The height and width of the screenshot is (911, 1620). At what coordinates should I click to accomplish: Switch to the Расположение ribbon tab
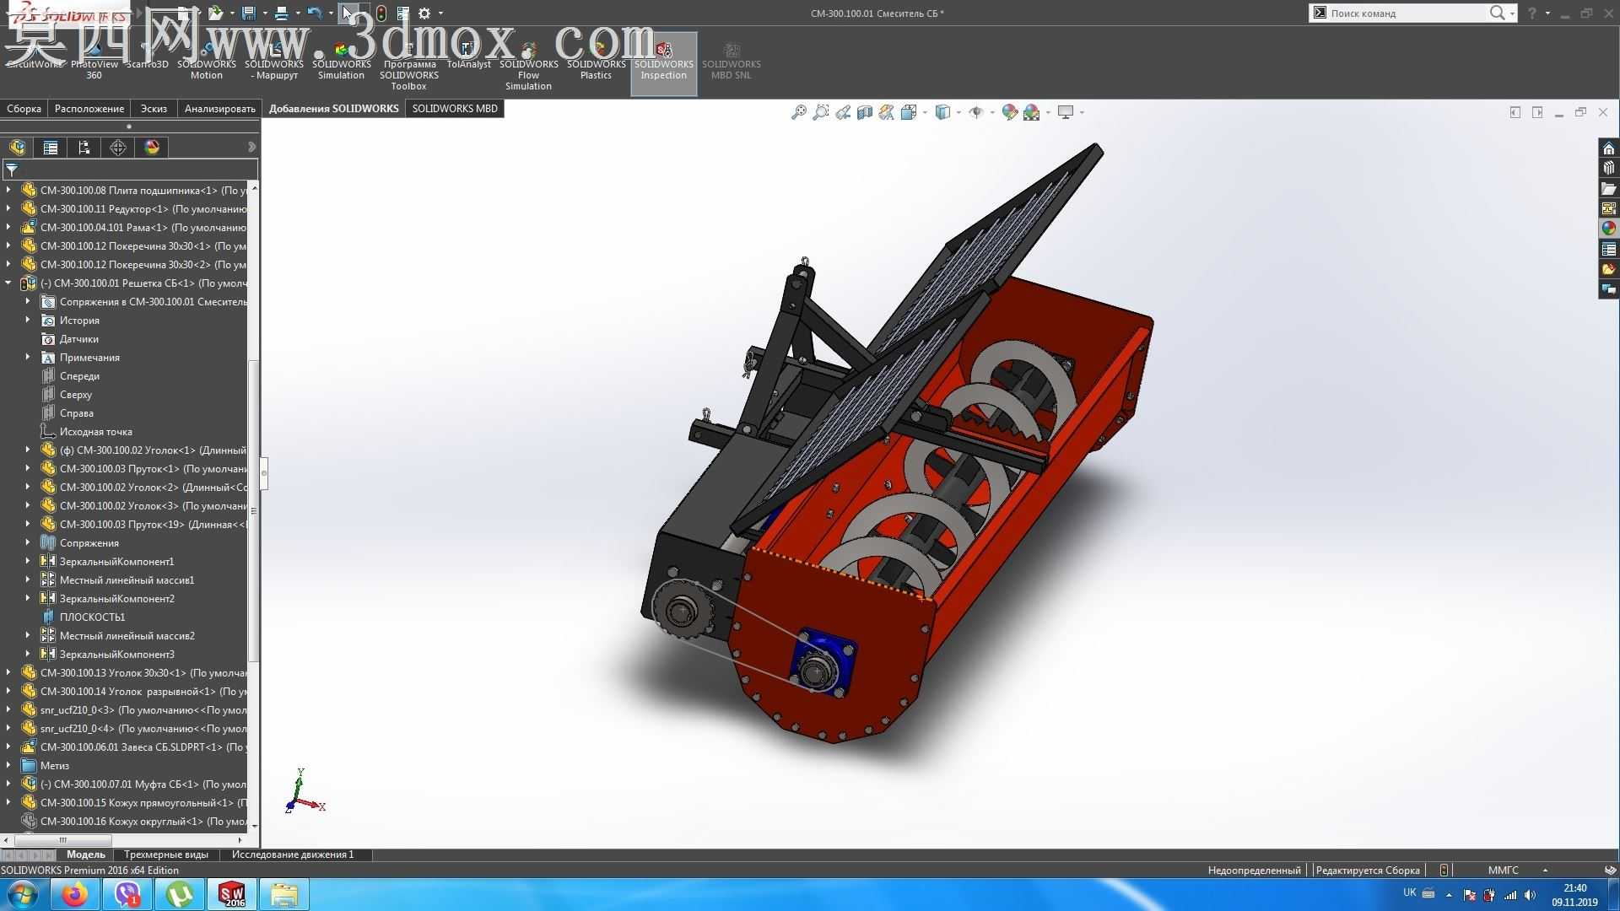click(x=89, y=109)
